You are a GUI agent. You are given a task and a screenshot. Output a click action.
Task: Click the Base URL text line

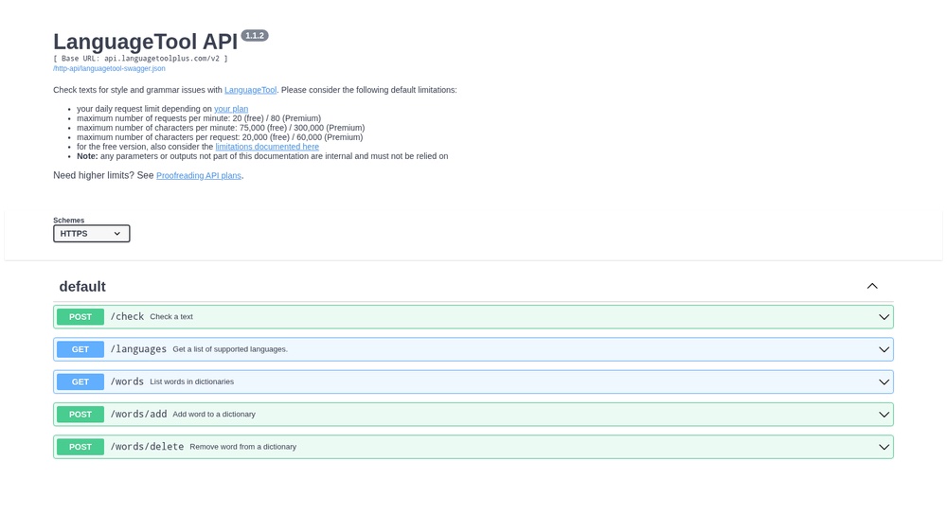pyautogui.click(x=140, y=59)
